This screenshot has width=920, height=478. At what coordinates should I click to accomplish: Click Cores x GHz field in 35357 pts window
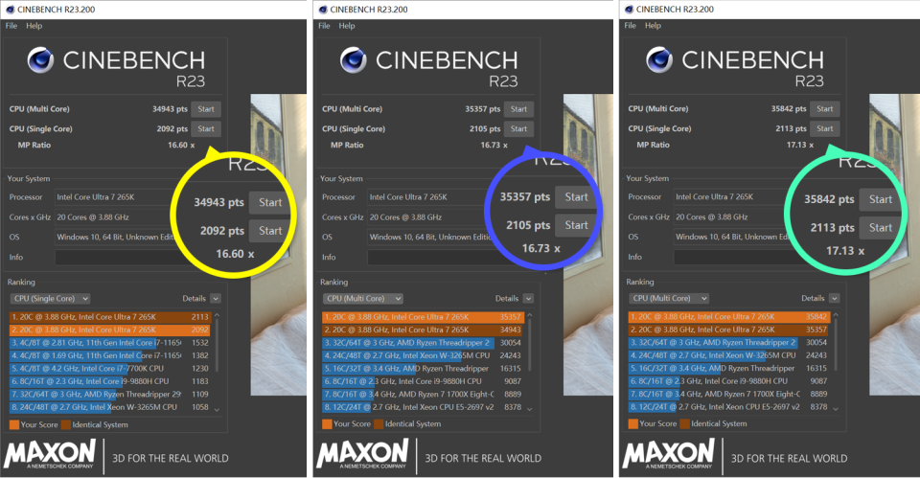coord(428,217)
